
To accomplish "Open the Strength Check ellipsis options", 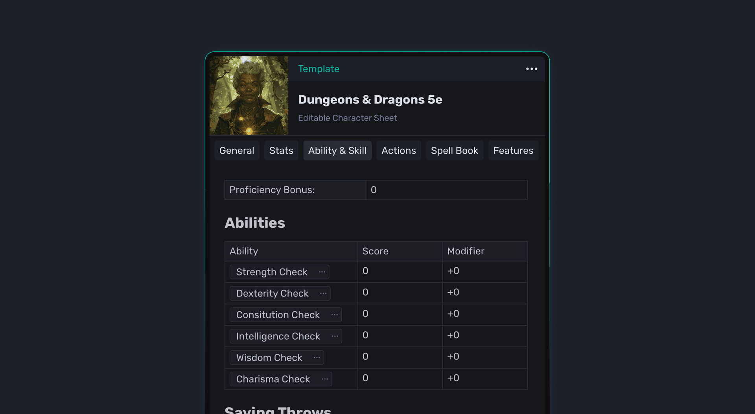I will (322, 272).
